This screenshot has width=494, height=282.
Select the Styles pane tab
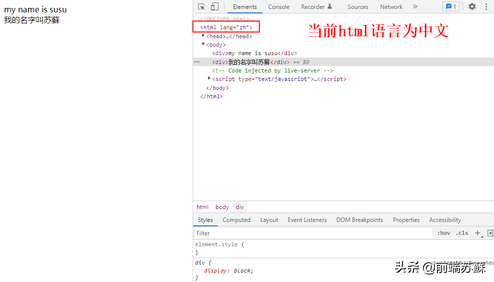[x=205, y=220]
